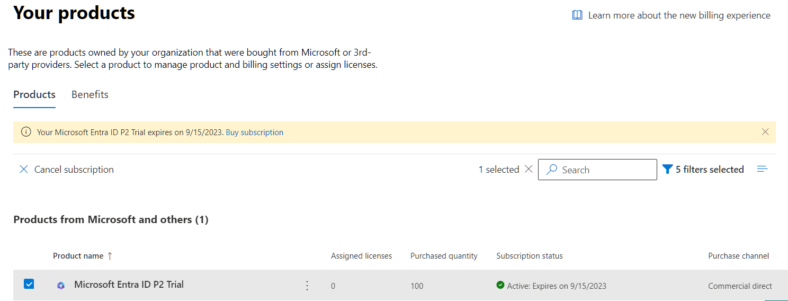Follow the Buy subscription link

tap(255, 132)
